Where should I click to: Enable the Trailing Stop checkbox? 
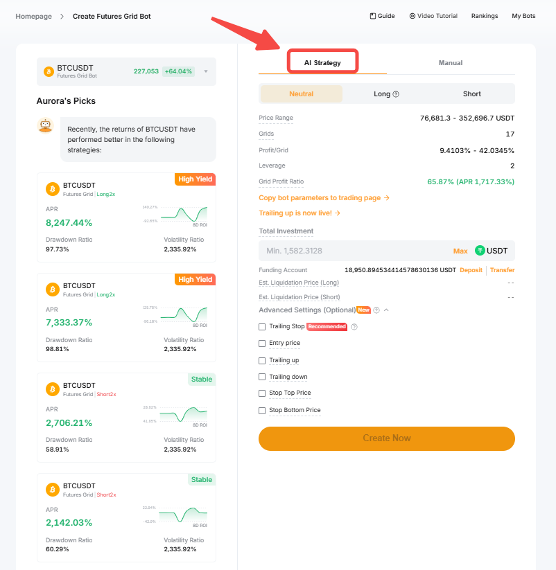click(x=262, y=327)
